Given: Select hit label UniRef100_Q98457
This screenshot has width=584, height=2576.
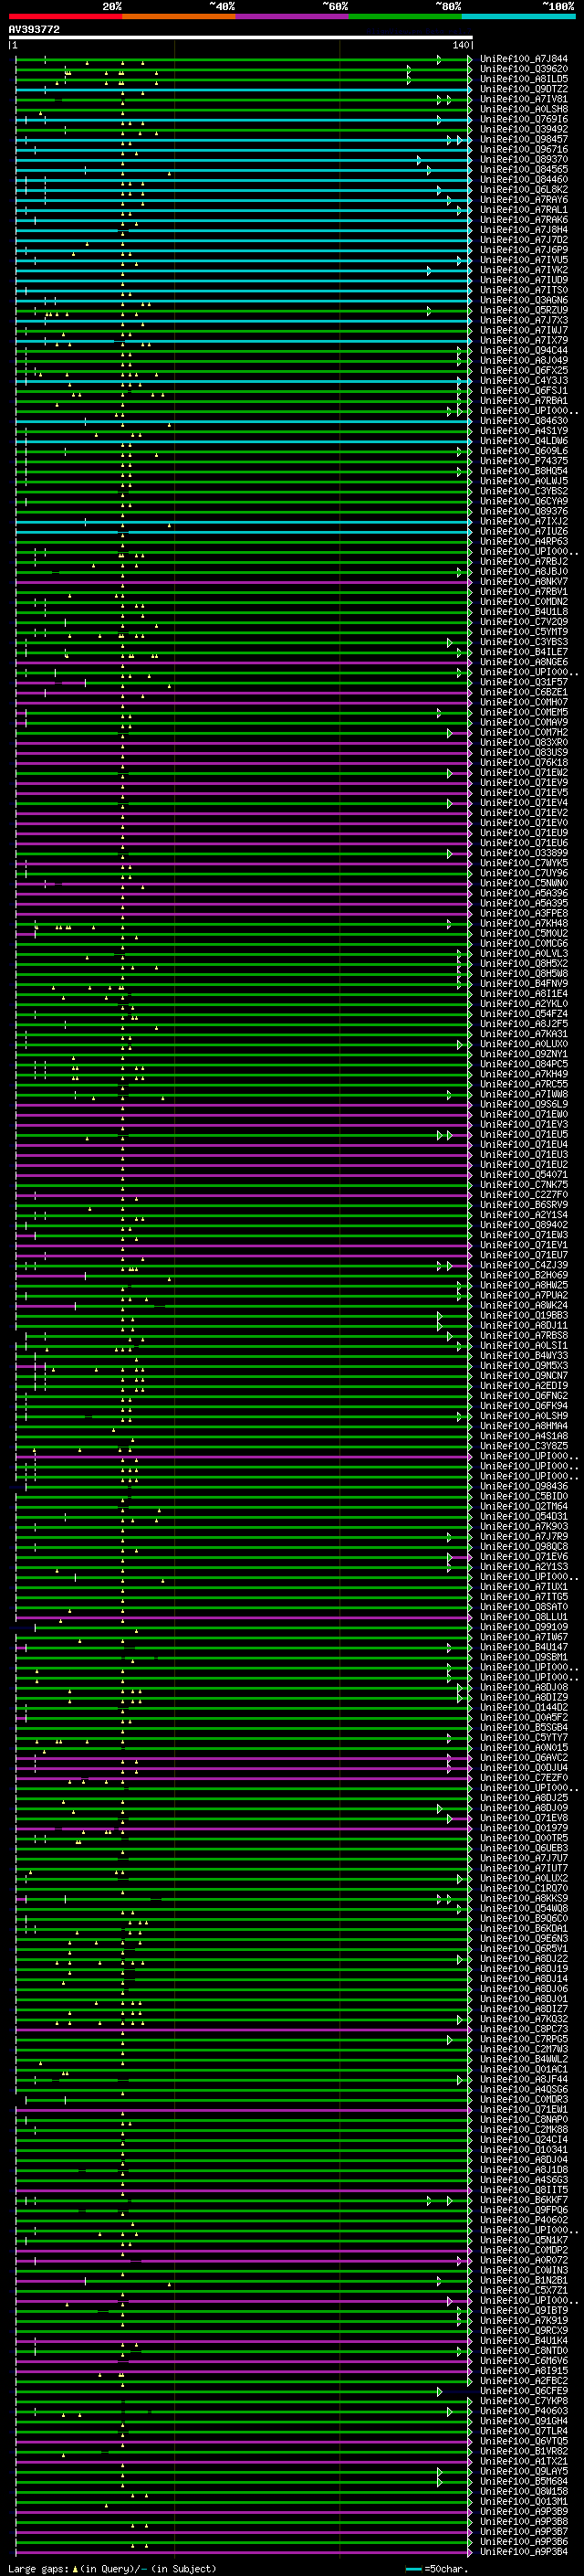Looking at the screenshot, I should [524, 139].
